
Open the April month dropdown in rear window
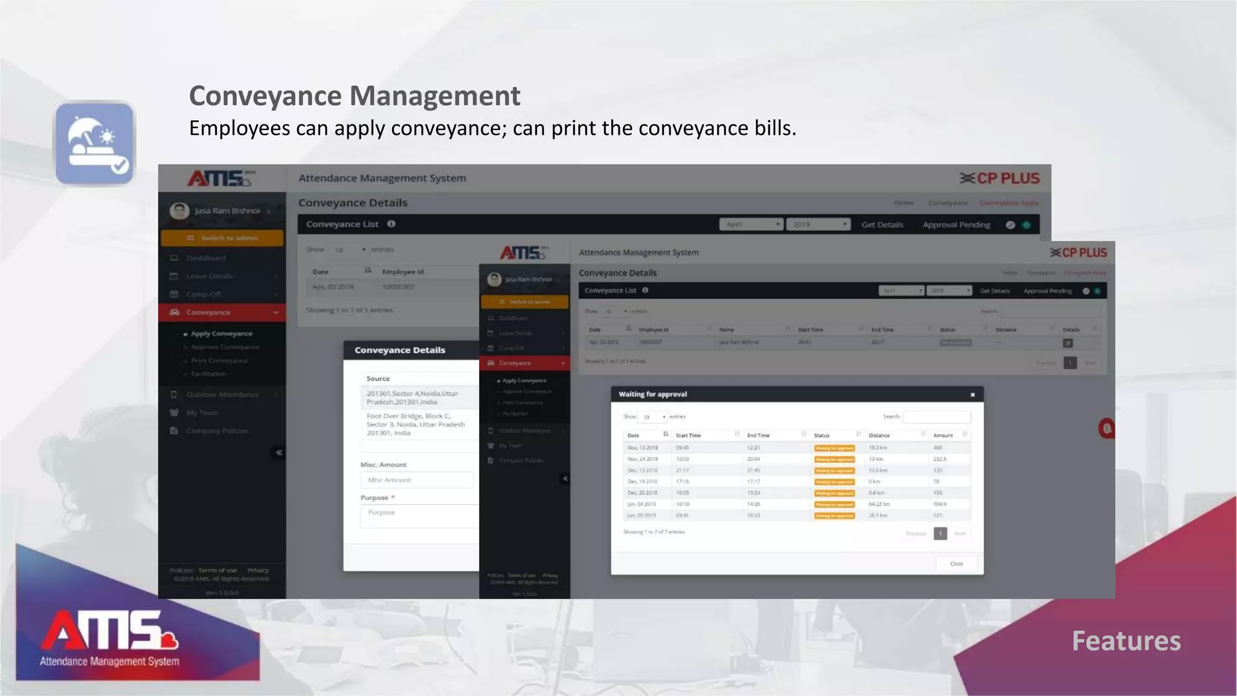[x=751, y=224]
